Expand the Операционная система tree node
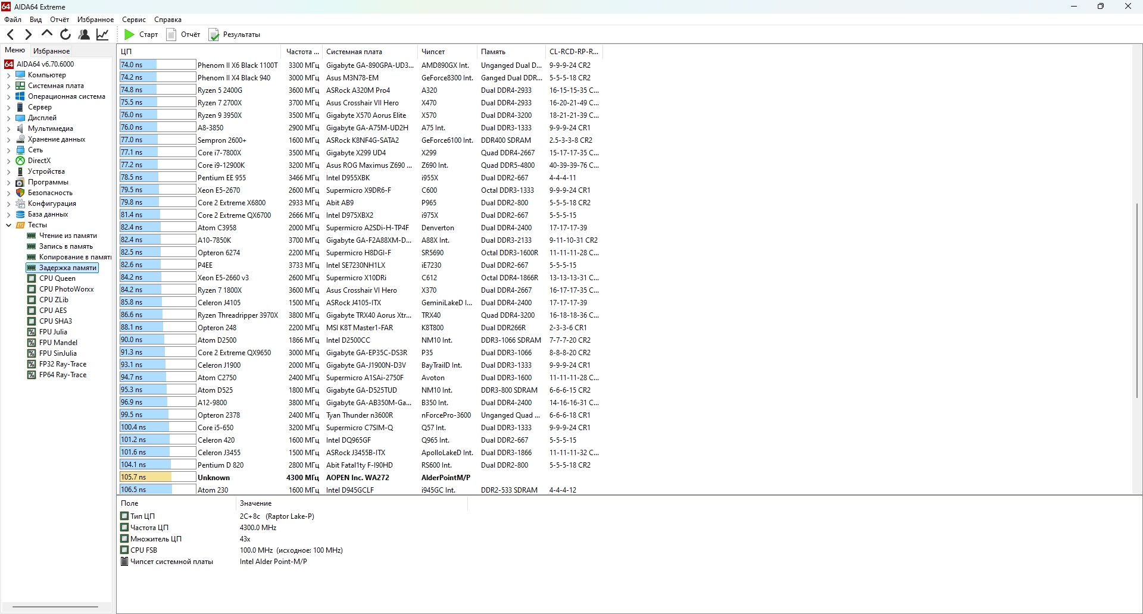The height and width of the screenshot is (614, 1143). (x=8, y=96)
